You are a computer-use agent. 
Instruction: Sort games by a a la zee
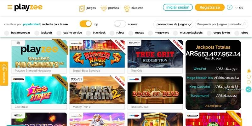click(61, 24)
